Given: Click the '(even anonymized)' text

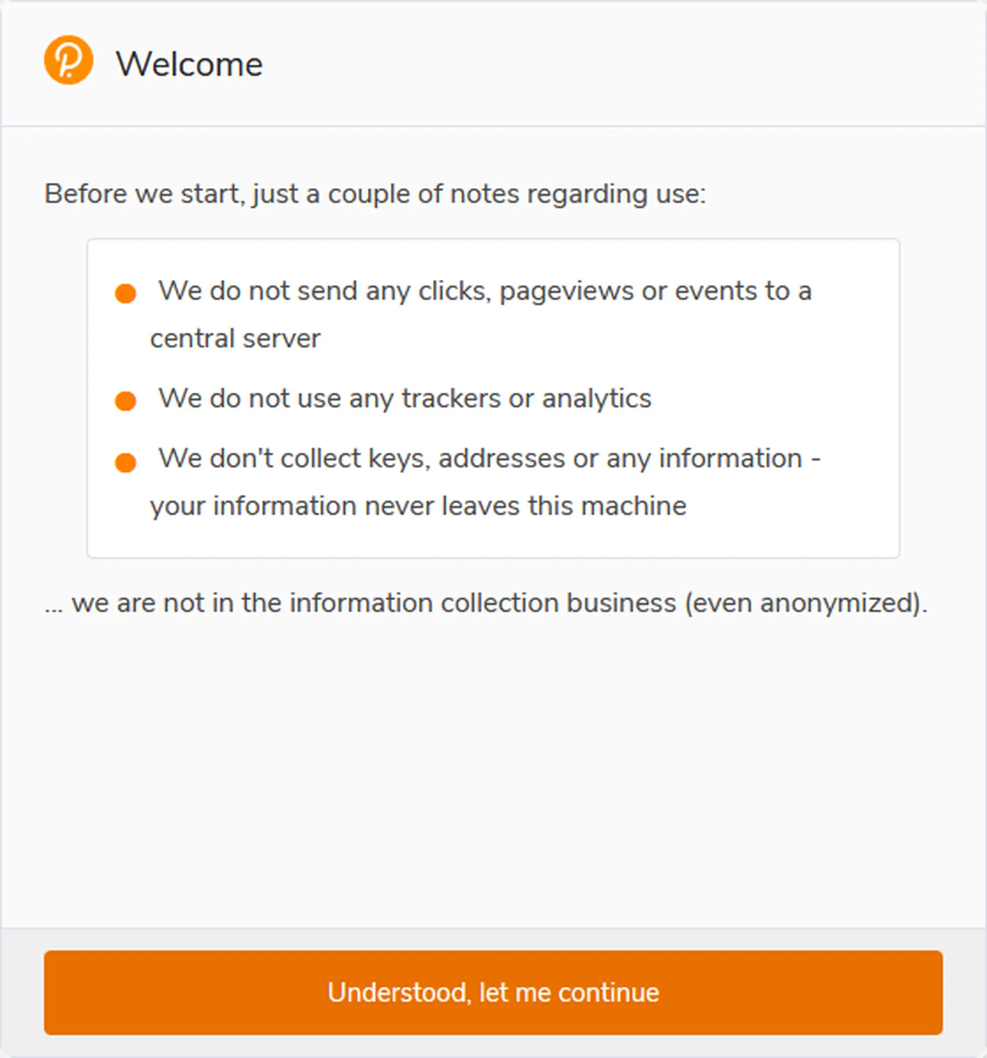Looking at the screenshot, I should pos(805,603).
